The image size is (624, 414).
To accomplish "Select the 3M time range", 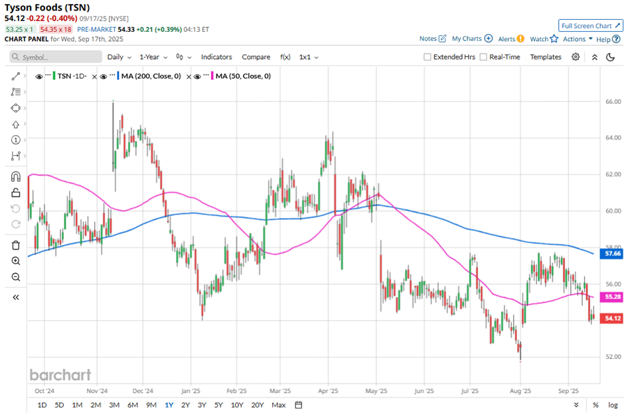I will (114, 405).
